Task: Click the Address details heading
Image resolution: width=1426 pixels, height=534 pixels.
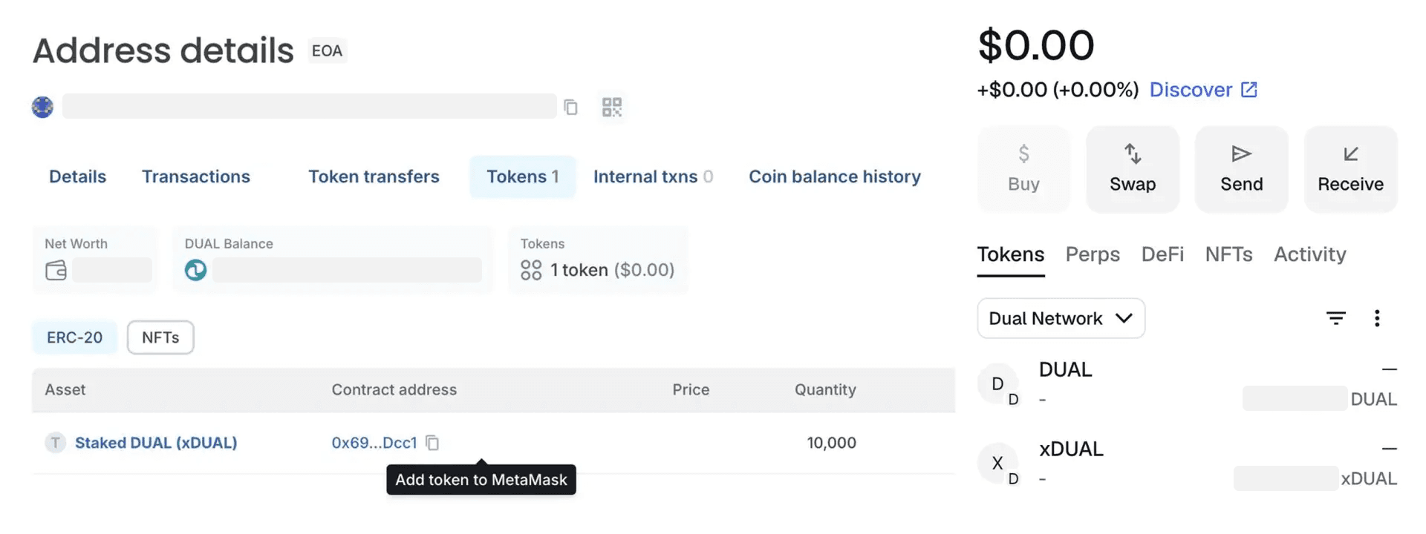Action: pyautogui.click(x=163, y=50)
